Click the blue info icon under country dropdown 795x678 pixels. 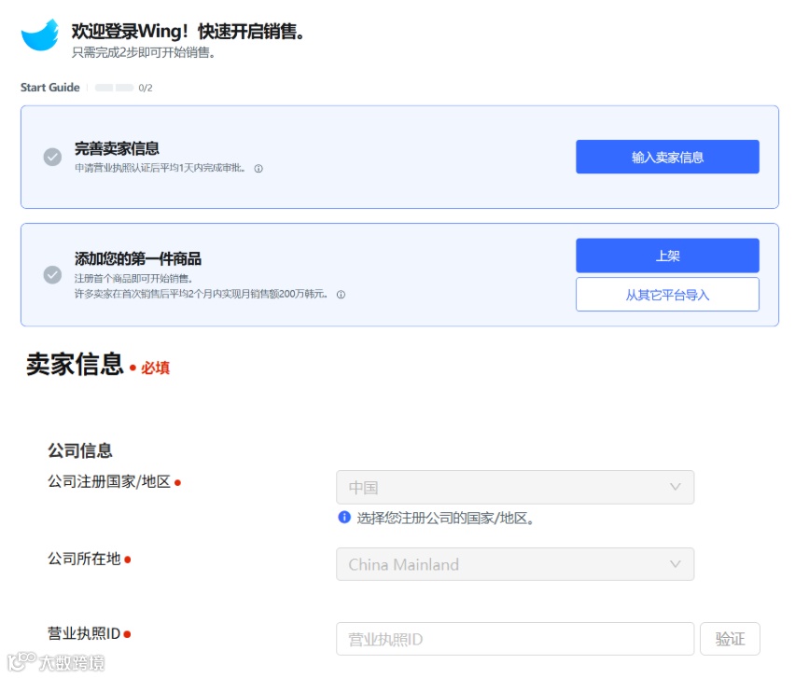[344, 518]
